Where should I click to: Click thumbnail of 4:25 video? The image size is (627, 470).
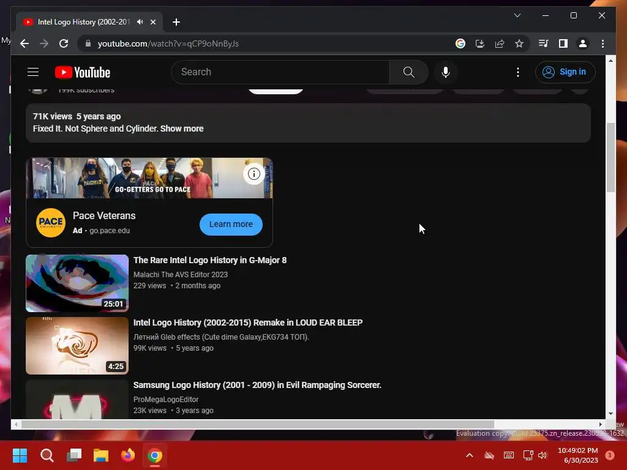(x=77, y=346)
